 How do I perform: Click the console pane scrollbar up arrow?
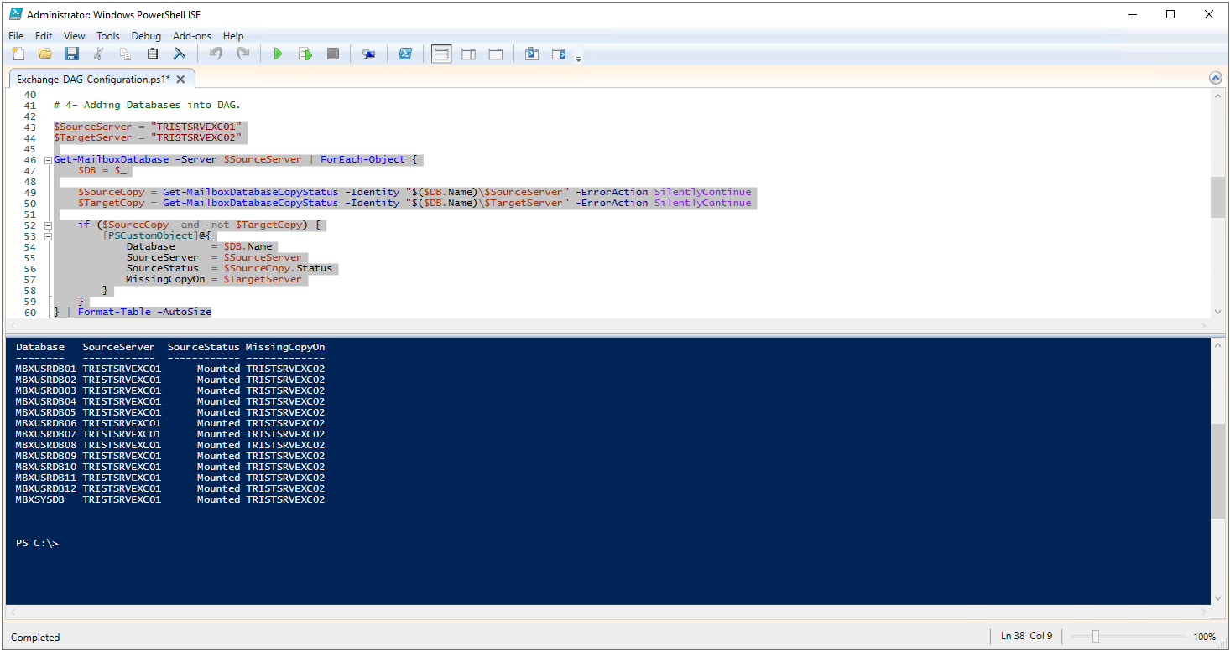coord(1218,344)
